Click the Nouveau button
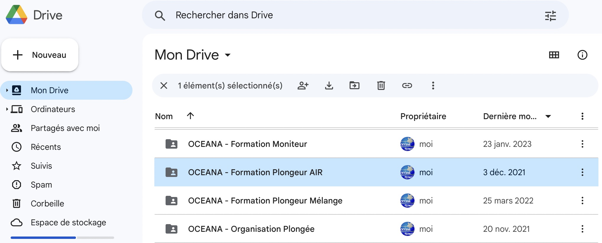Viewport: 602px width, 243px height. tap(40, 55)
